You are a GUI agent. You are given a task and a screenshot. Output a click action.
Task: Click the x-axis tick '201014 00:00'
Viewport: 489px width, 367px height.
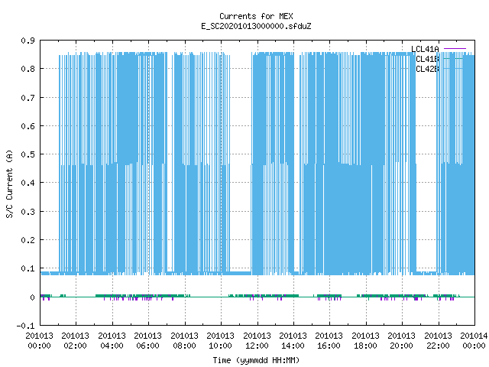[474, 341]
